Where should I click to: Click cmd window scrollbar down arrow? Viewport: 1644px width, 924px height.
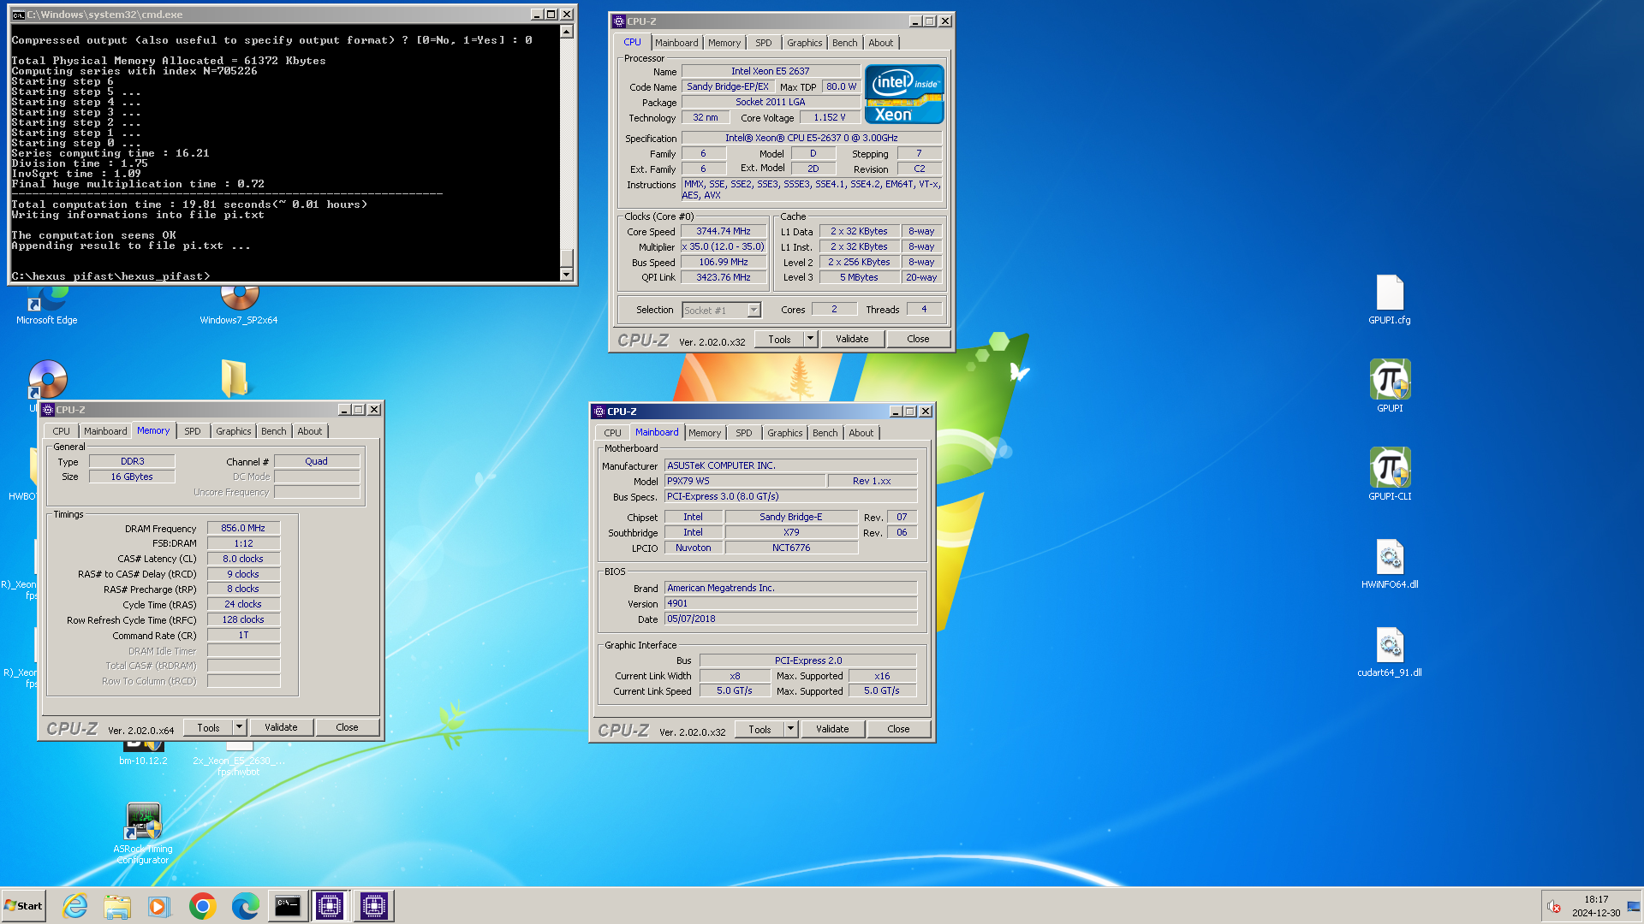pyautogui.click(x=566, y=275)
